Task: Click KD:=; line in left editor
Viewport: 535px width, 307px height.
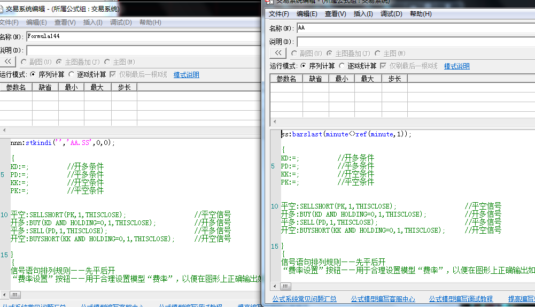Action: pyautogui.click(x=19, y=167)
